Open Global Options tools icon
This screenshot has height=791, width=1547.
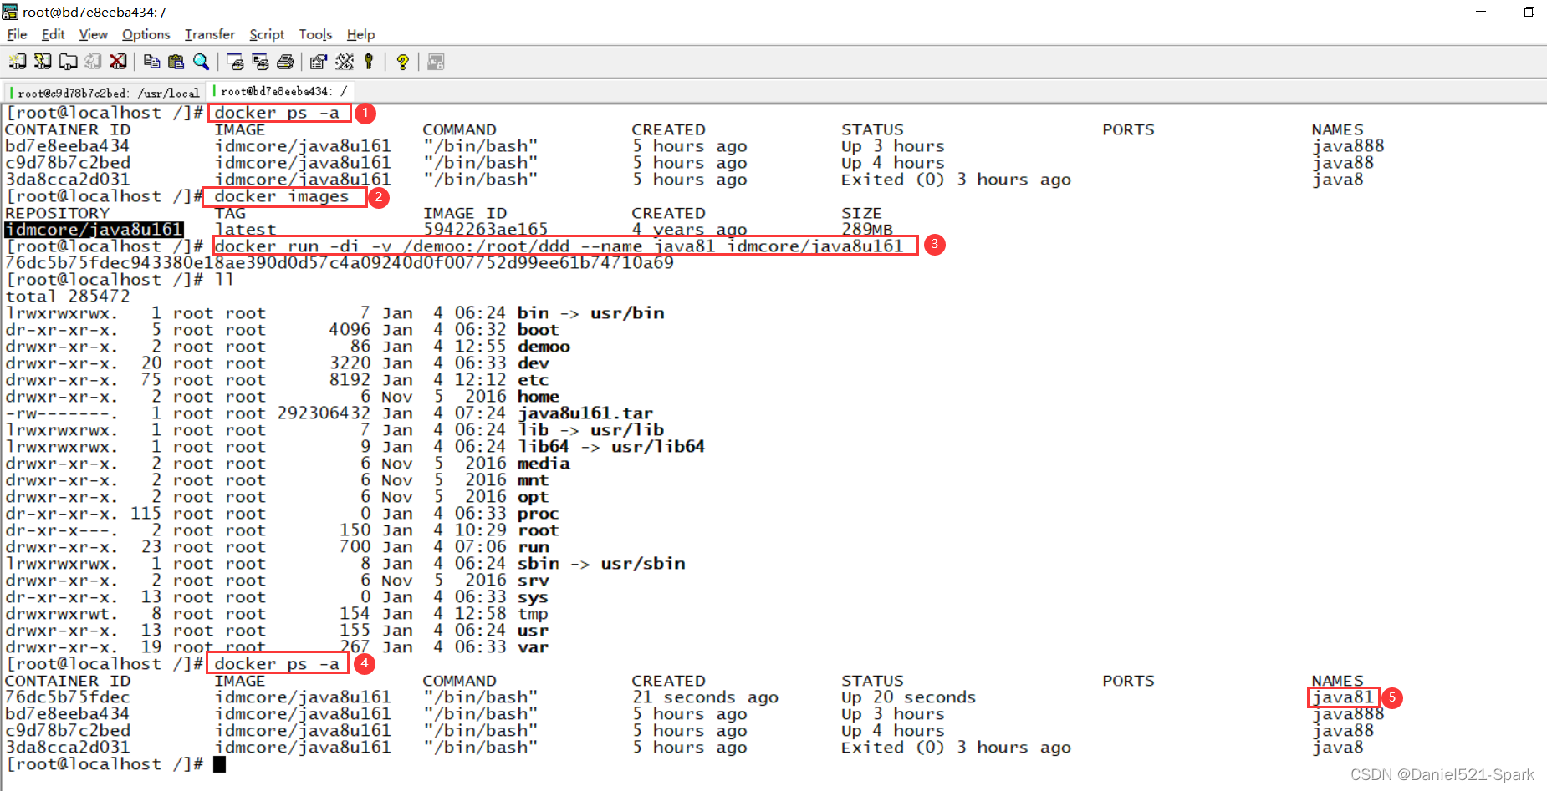pos(344,62)
